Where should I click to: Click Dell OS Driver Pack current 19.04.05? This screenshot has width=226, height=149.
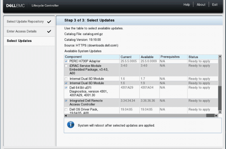point(127,109)
